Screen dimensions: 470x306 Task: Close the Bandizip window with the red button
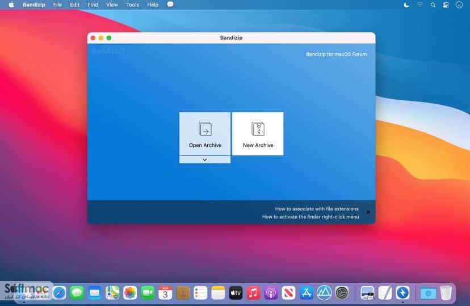(x=93, y=38)
